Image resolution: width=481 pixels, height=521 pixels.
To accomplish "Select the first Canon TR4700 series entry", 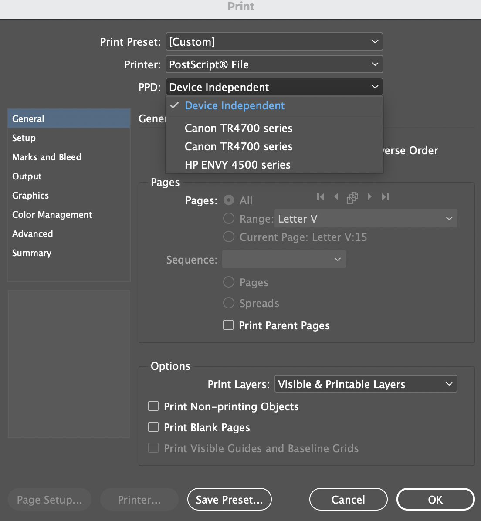I will (x=238, y=128).
